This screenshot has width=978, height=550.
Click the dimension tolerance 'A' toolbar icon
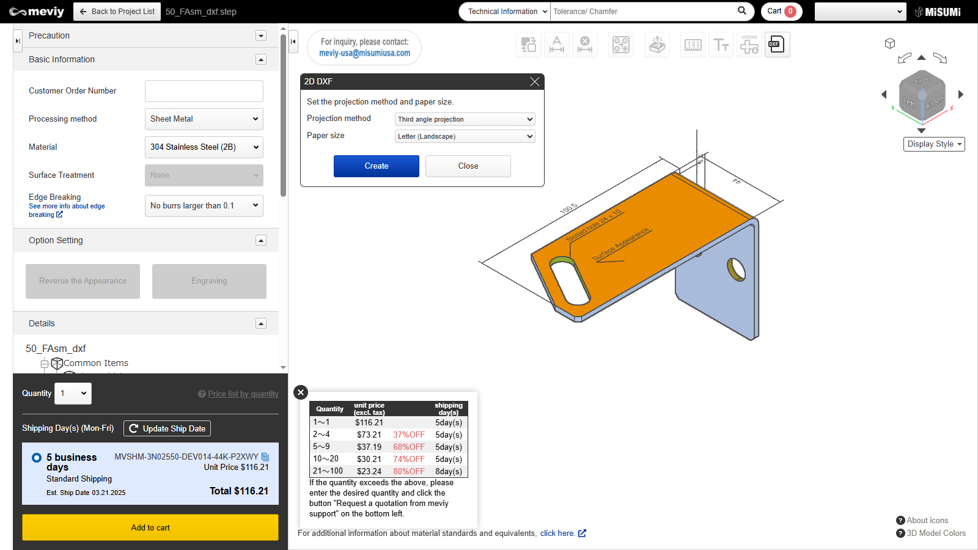coord(557,45)
